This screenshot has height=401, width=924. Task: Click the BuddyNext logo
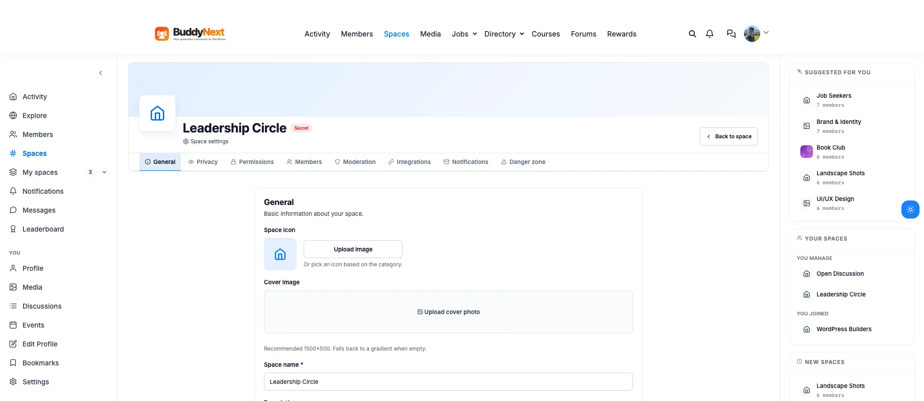pyautogui.click(x=190, y=34)
